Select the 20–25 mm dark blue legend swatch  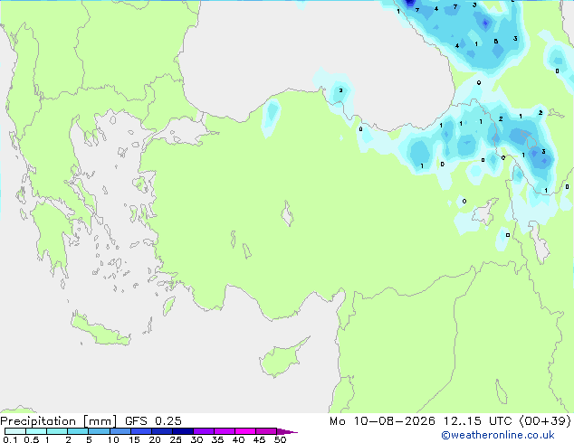[161, 431]
